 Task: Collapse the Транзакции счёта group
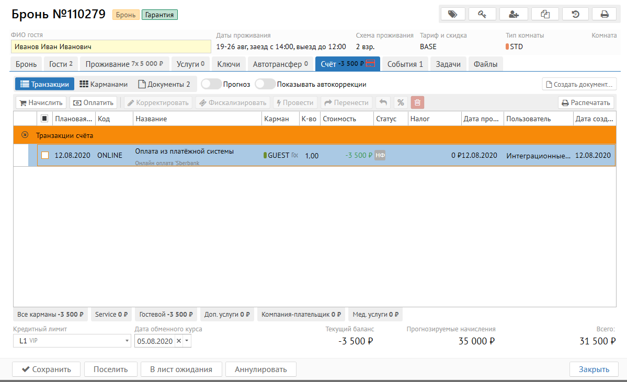tap(24, 135)
